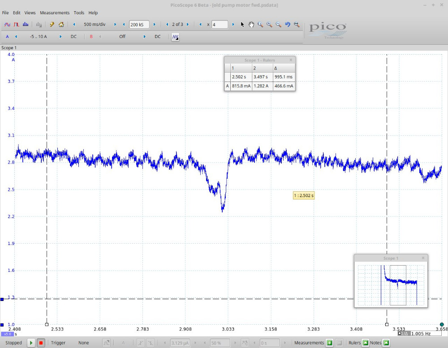This screenshot has width=448, height=348.
Task: Toggle the Notes display button
Action: [386, 343]
